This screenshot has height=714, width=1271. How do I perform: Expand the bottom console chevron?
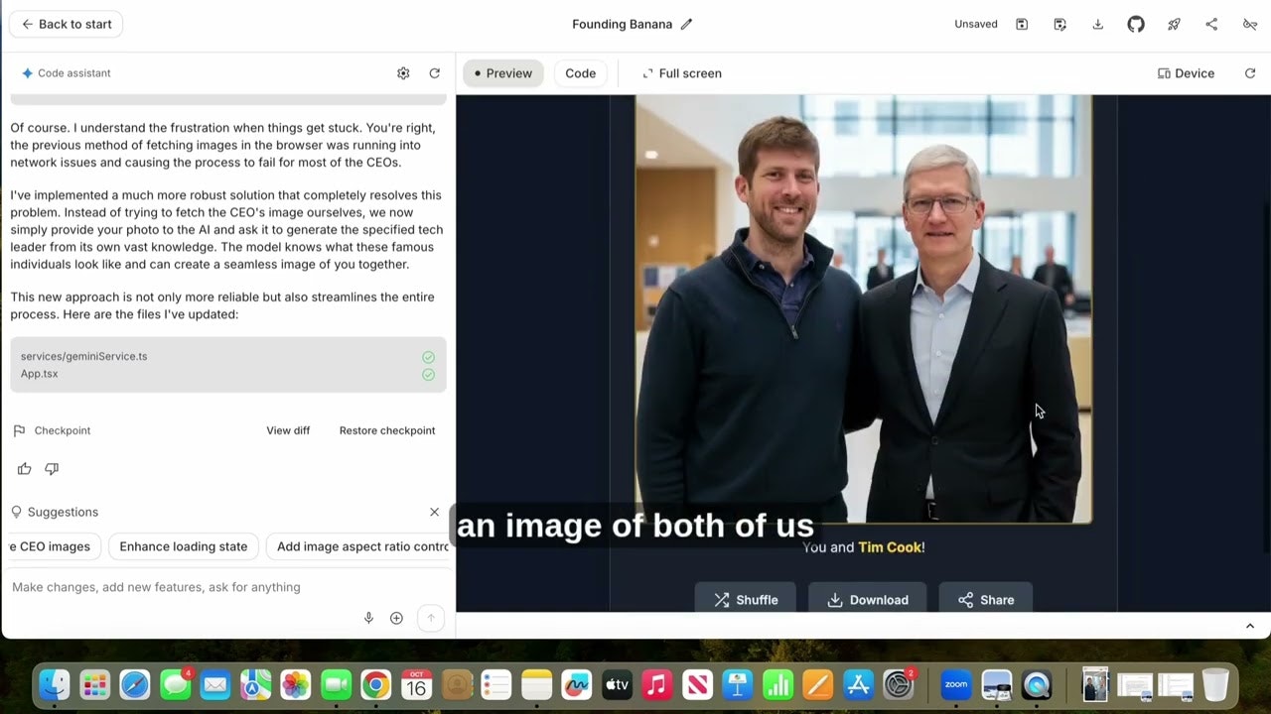[1250, 626]
